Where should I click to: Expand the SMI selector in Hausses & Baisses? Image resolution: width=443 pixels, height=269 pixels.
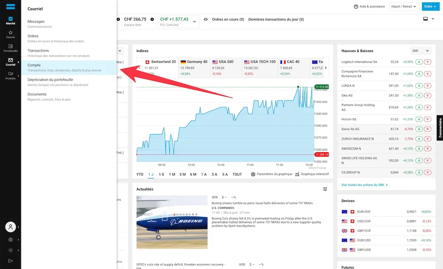coord(420,50)
